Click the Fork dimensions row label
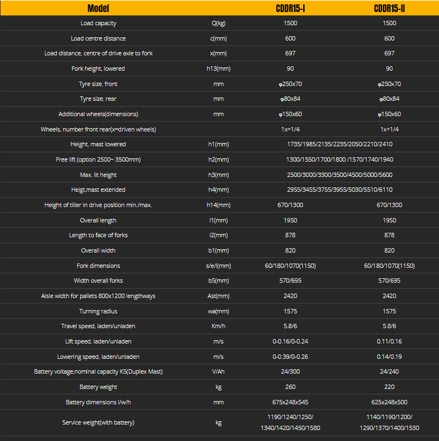 pyautogui.click(x=98, y=266)
